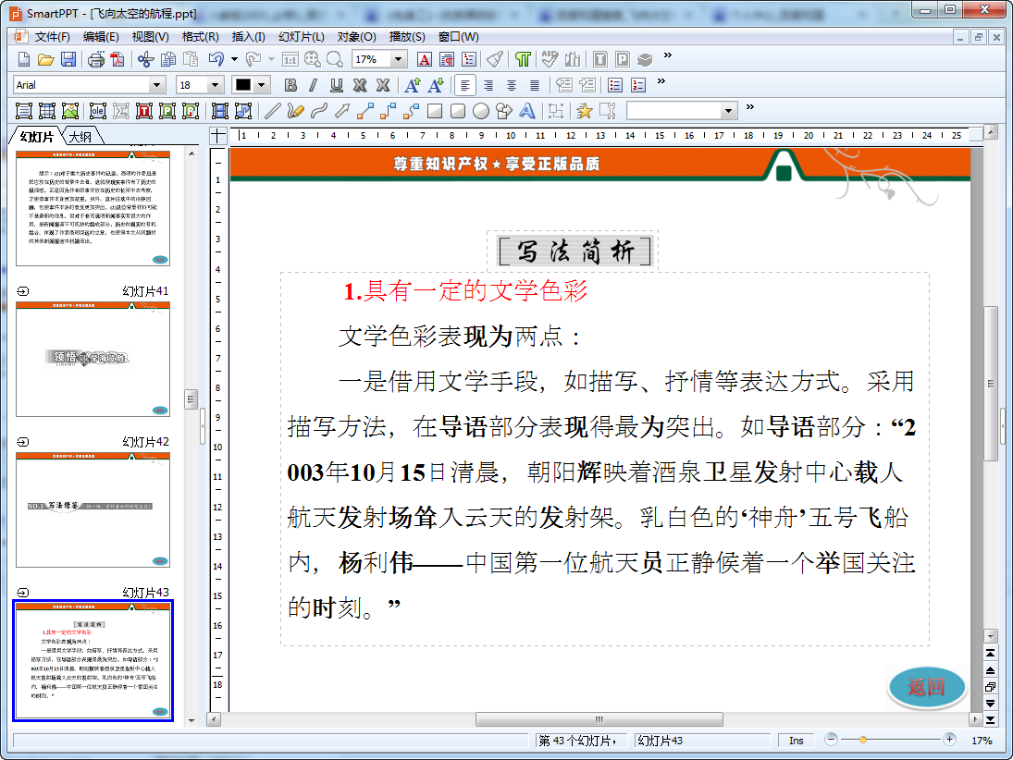Screen dimensions: 1013x760
Task: Draw a rectangle shape
Action: (x=435, y=111)
